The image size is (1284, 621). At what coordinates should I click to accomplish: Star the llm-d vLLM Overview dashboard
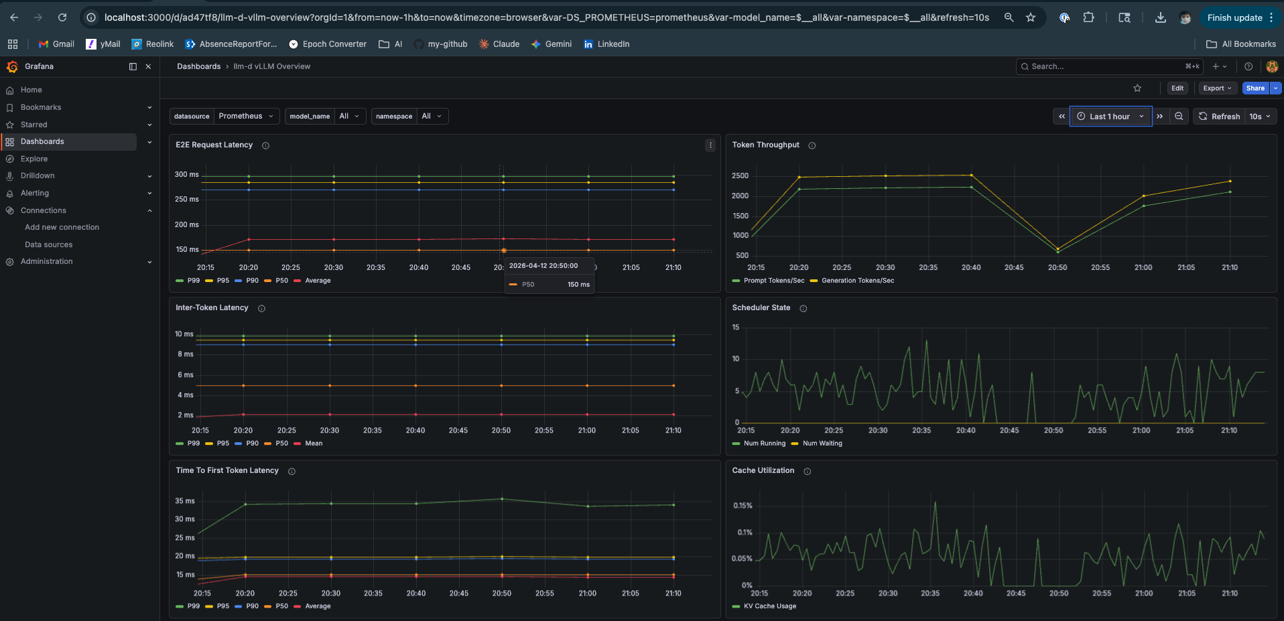tap(1137, 88)
